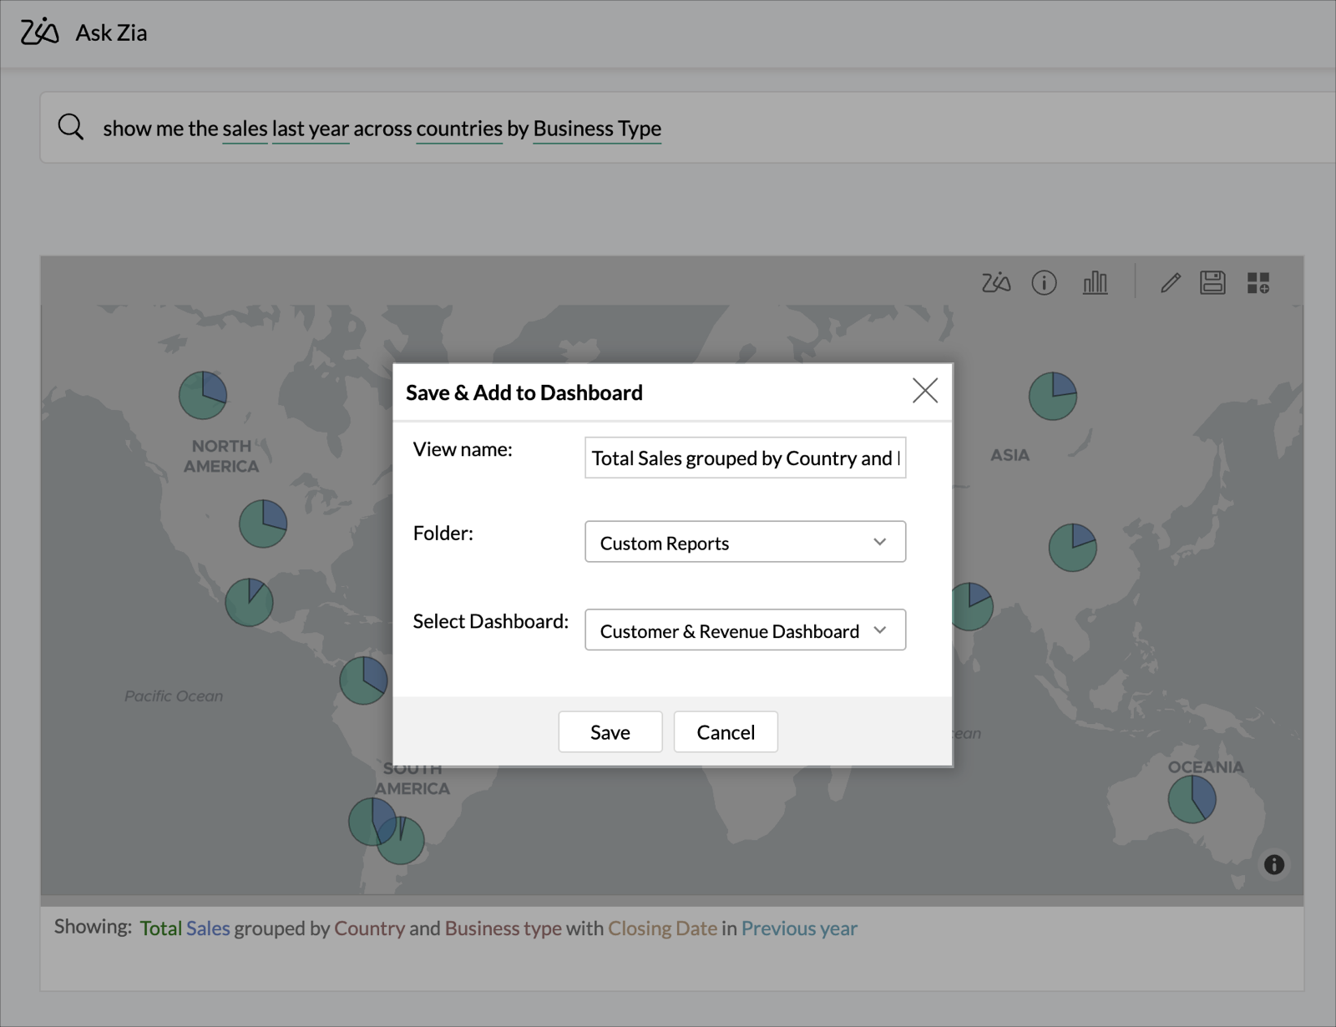
Task: Click pie chart directly below NORTH AMERICA label
Action: point(263,524)
